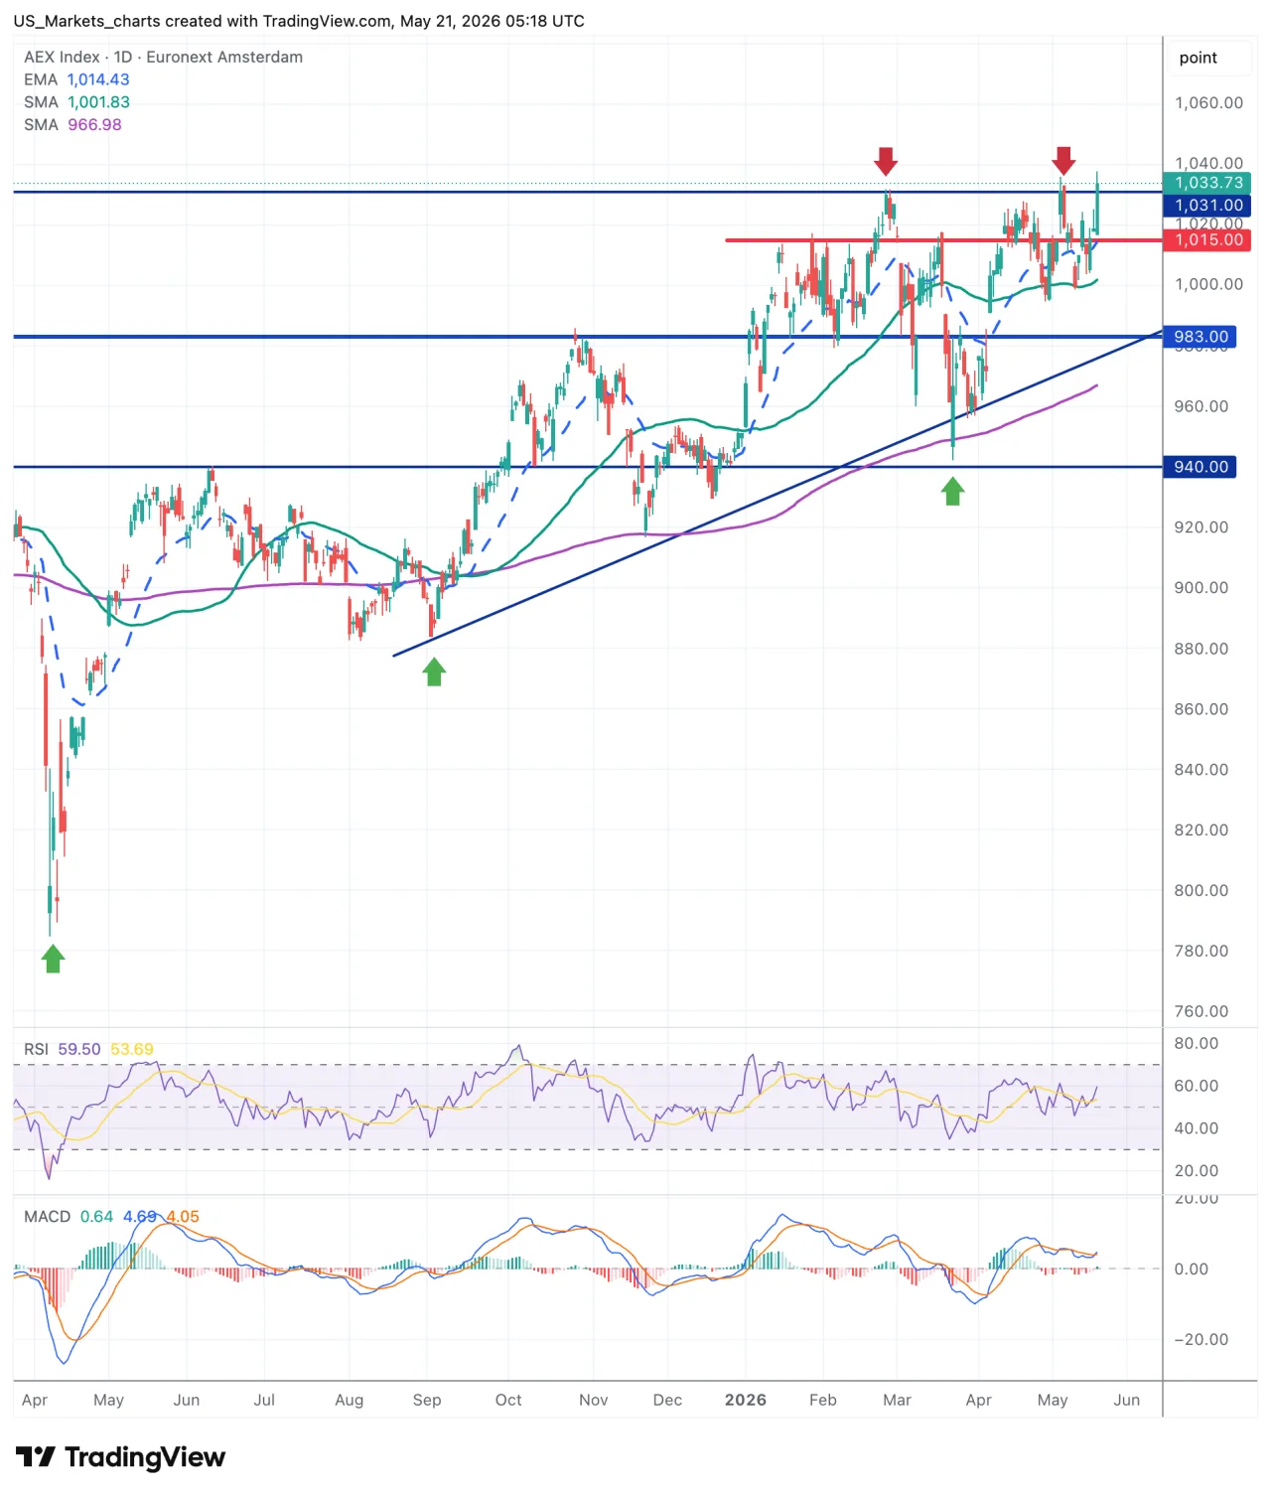Image resolution: width=1271 pixels, height=1497 pixels.
Task: Click the 1,060.00 price axis value
Action: tap(1208, 102)
